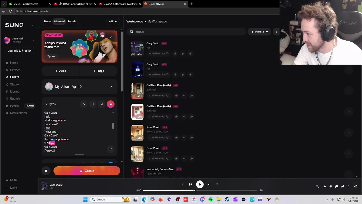The width and height of the screenshot is (362, 204).
Task: Click the bookmark icon in Lyrics header
Action: coord(92,104)
